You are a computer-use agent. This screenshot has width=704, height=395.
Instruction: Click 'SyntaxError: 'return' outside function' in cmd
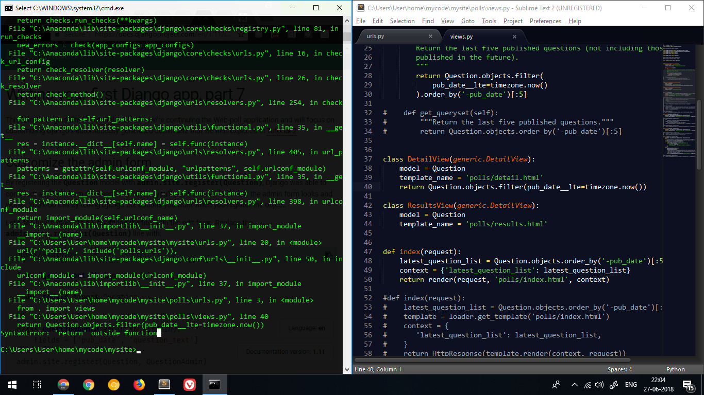coord(79,333)
